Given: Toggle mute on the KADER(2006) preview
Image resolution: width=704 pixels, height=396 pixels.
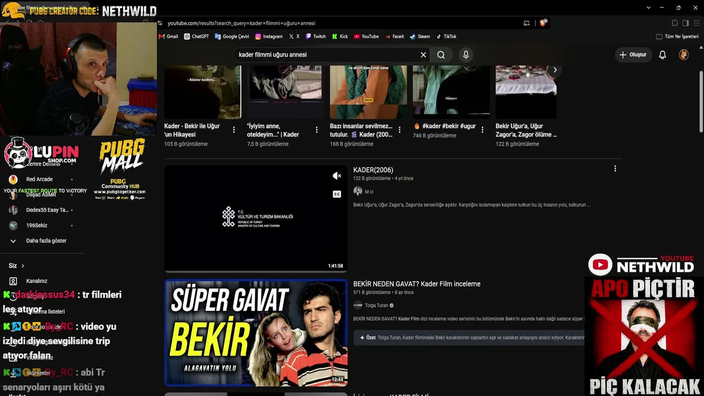Looking at the screenshot, I should pyautogui.click(x=337, y=176).
